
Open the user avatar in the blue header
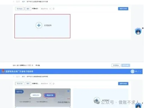pyautogui.click(x=132, y=71)
